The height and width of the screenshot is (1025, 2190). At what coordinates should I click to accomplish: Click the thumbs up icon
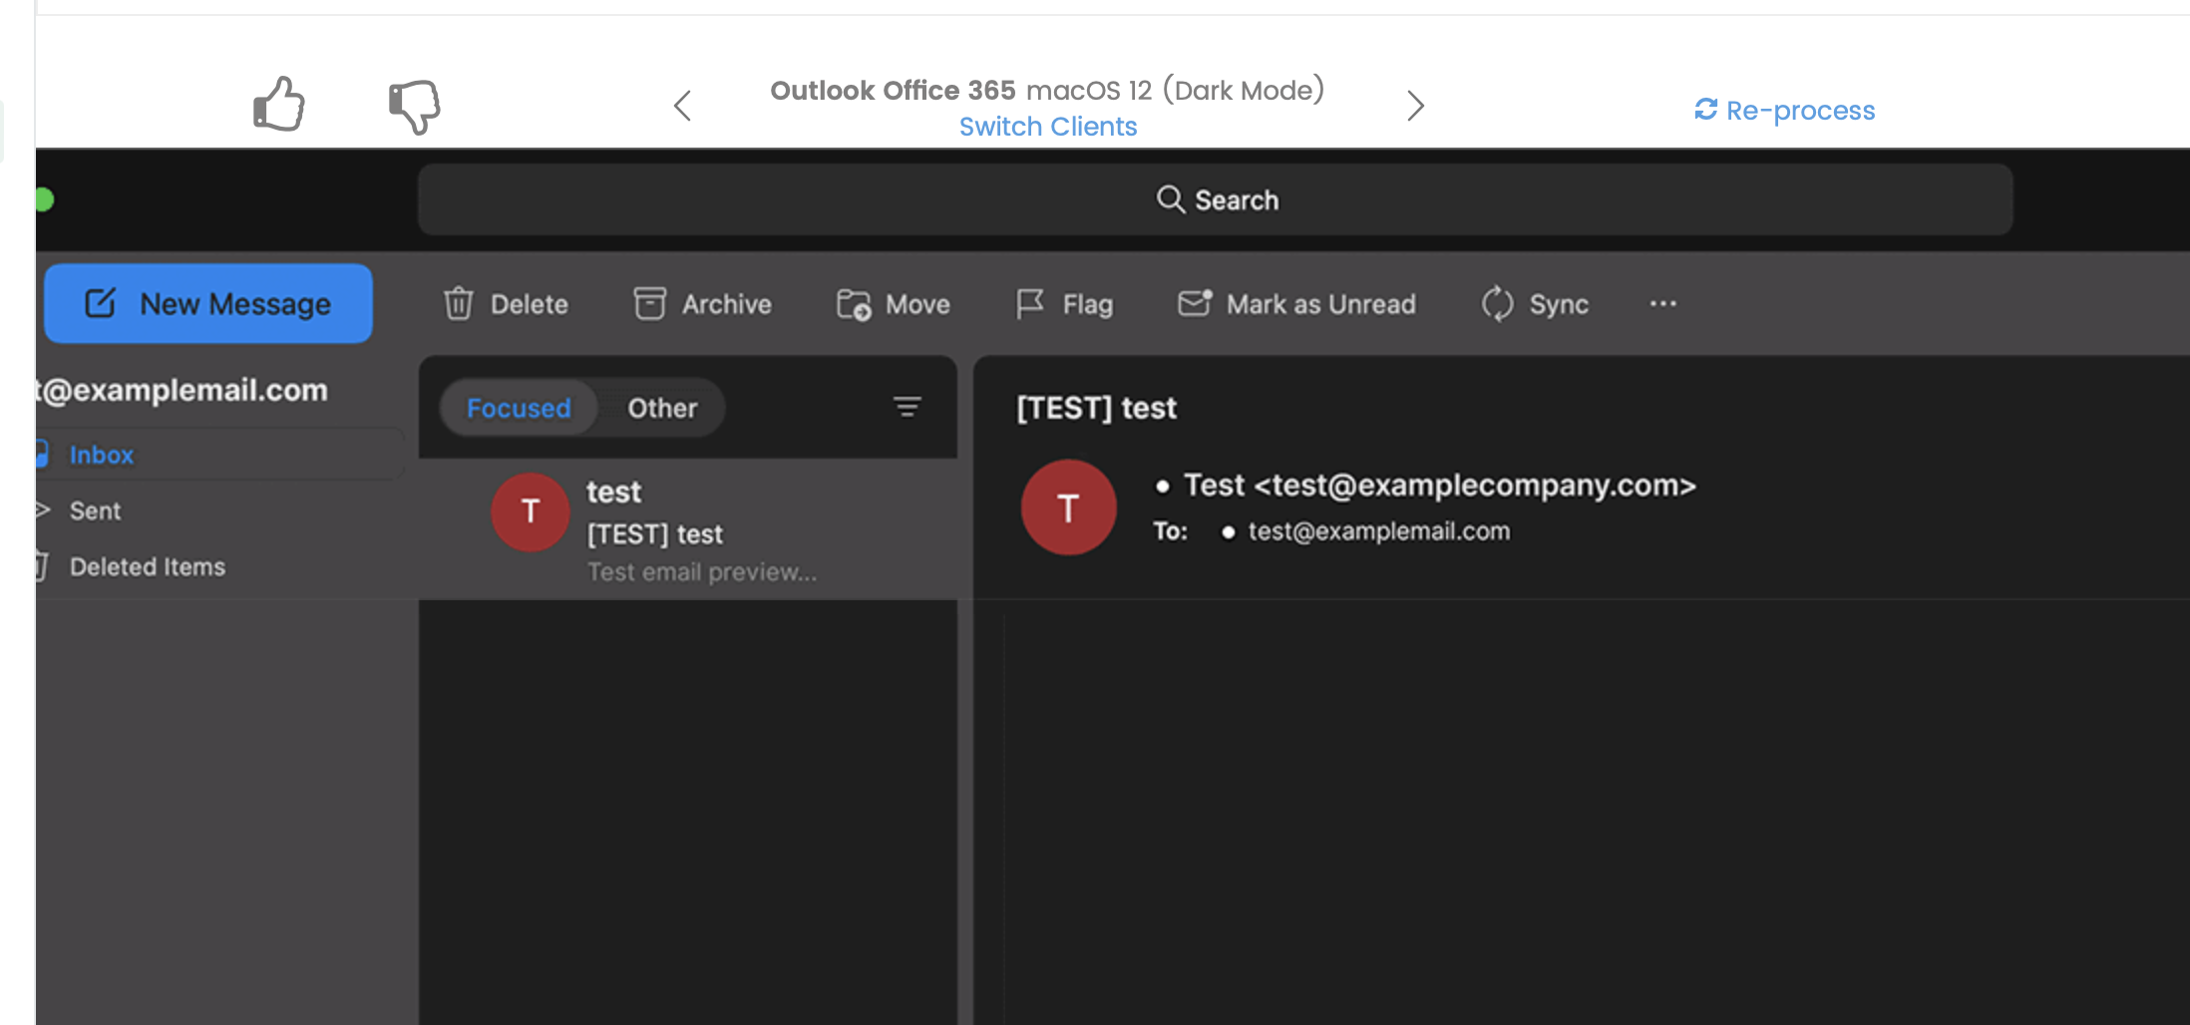point(279,105)
